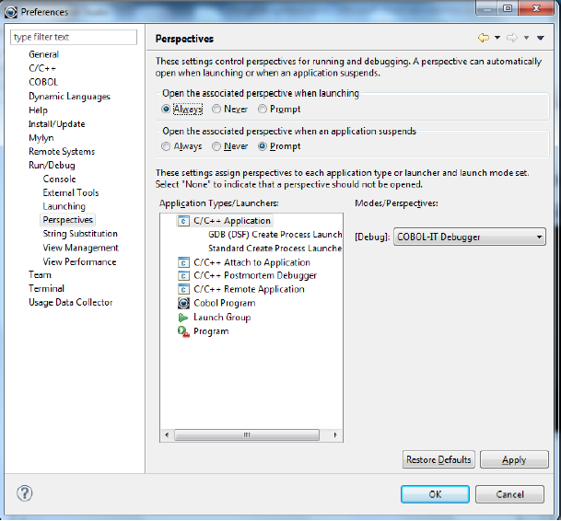Click the Preferences window title icon
Screen dimensions: 561x521
tap(11, 12)
